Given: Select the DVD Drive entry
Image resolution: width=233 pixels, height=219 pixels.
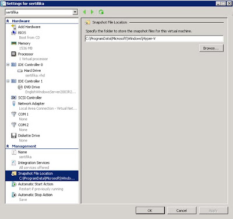Looking at the screenshot, I should pos(32,87).
